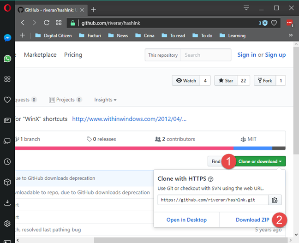View 1 branch
The height and width of the screenshot is (243, 299).
coord(28,139)
